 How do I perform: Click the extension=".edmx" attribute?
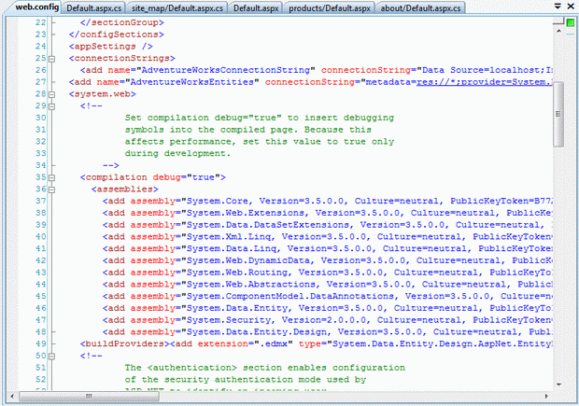point(245,343)
